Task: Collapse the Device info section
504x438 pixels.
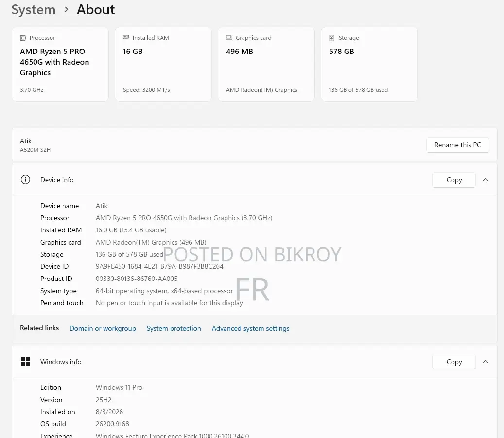Action: point(486,180)
